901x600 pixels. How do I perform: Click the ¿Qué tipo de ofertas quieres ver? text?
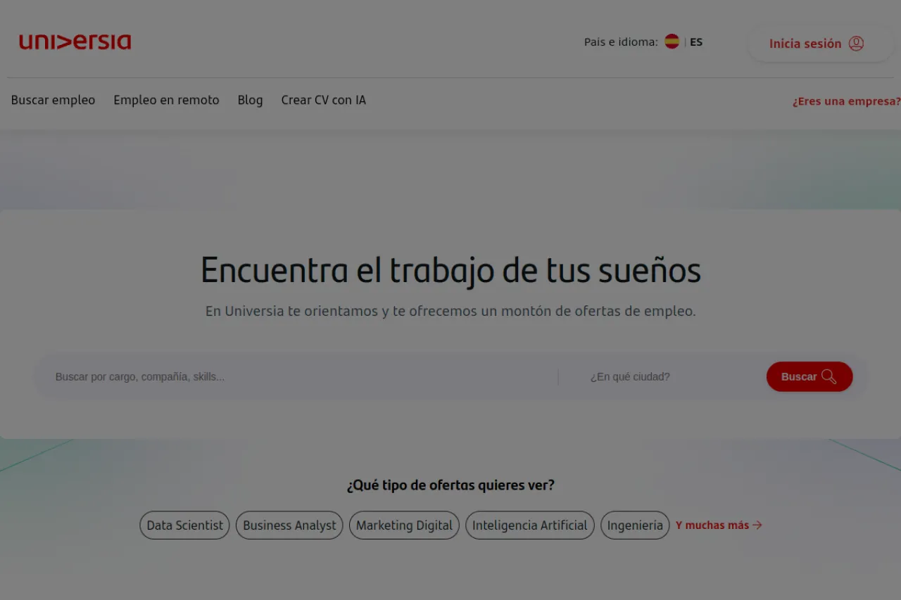pos(450,485)
